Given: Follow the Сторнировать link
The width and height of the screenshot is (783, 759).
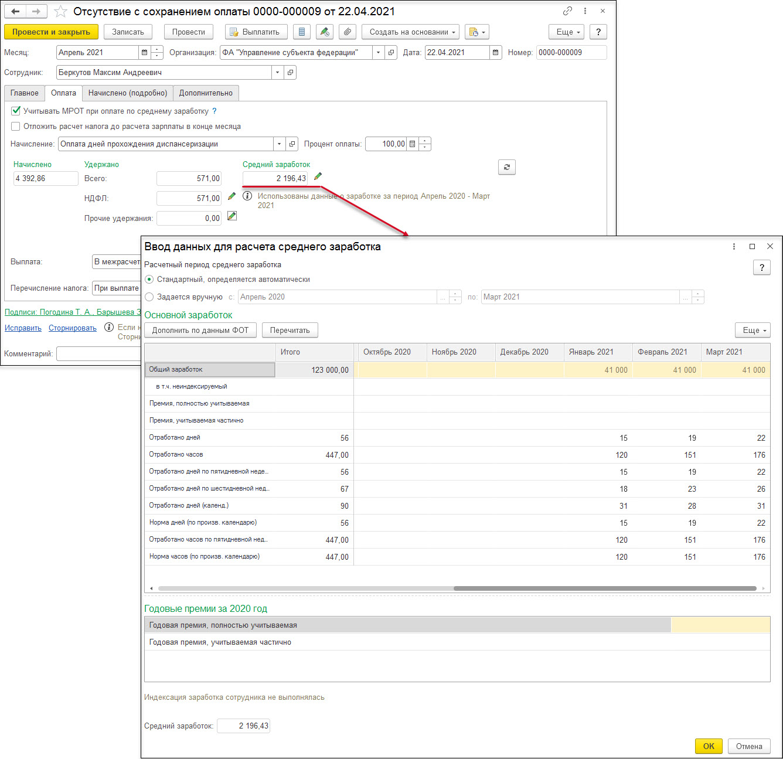Looking at the screenshot, I should pyautogui.click(x=73, y=328).
